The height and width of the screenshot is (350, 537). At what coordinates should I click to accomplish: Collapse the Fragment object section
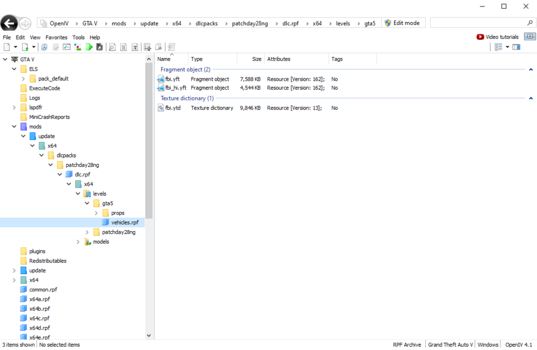pos(531,69)
